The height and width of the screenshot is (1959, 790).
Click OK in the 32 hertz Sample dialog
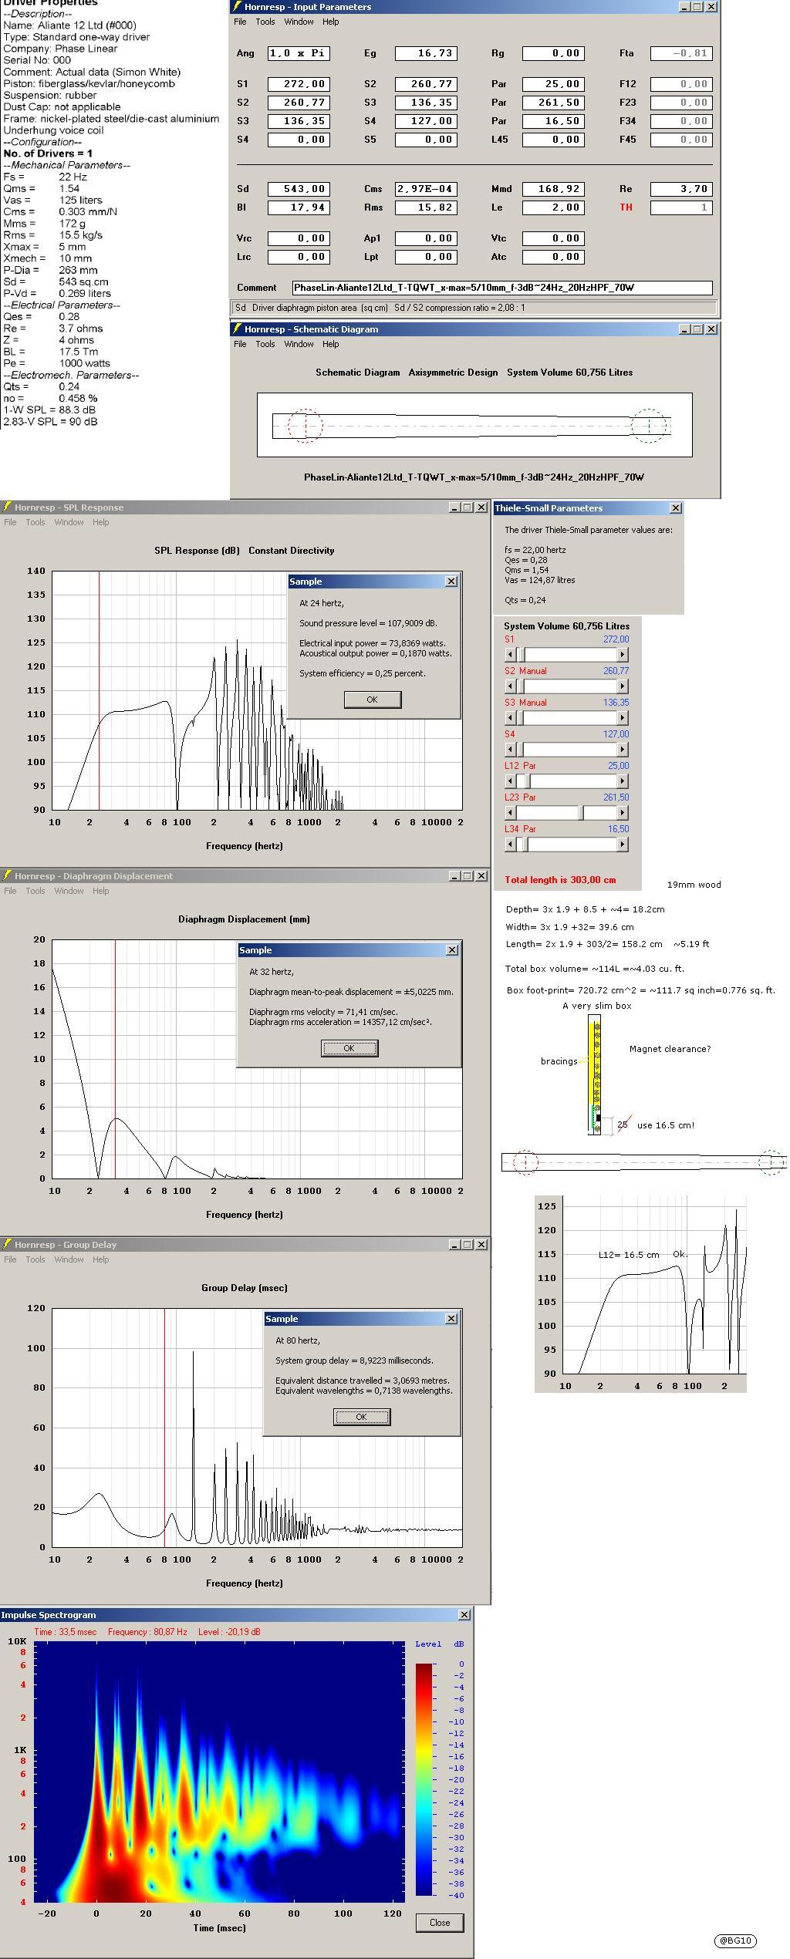349,1048
